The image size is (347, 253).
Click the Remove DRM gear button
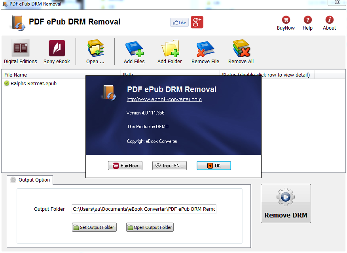click(x=285, y=203)
